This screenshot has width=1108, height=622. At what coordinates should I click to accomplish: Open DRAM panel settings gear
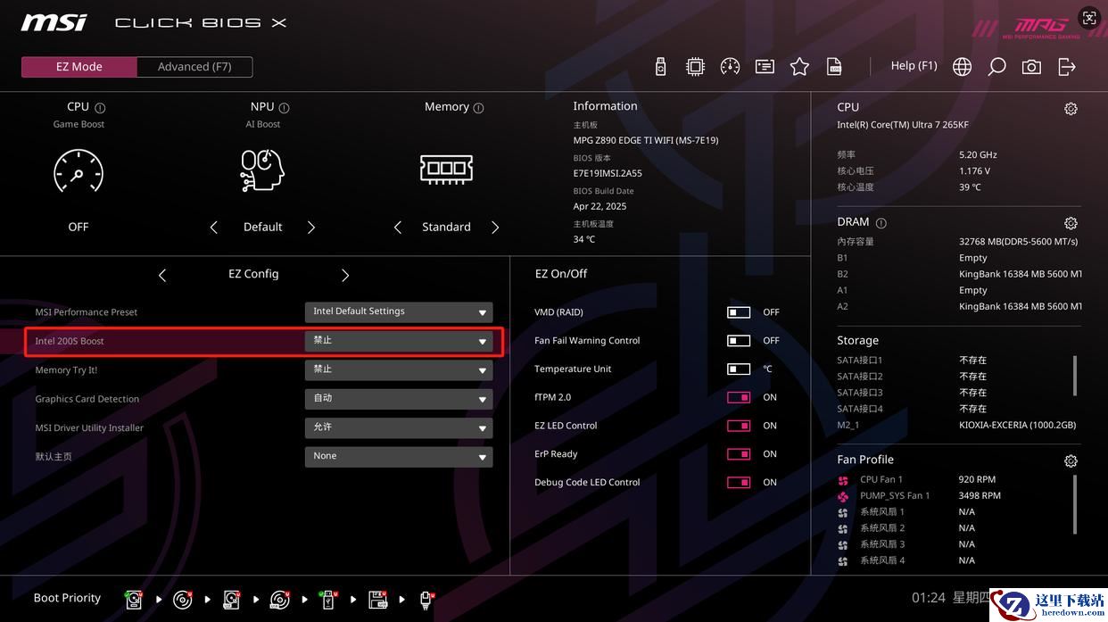point(1071,223)
